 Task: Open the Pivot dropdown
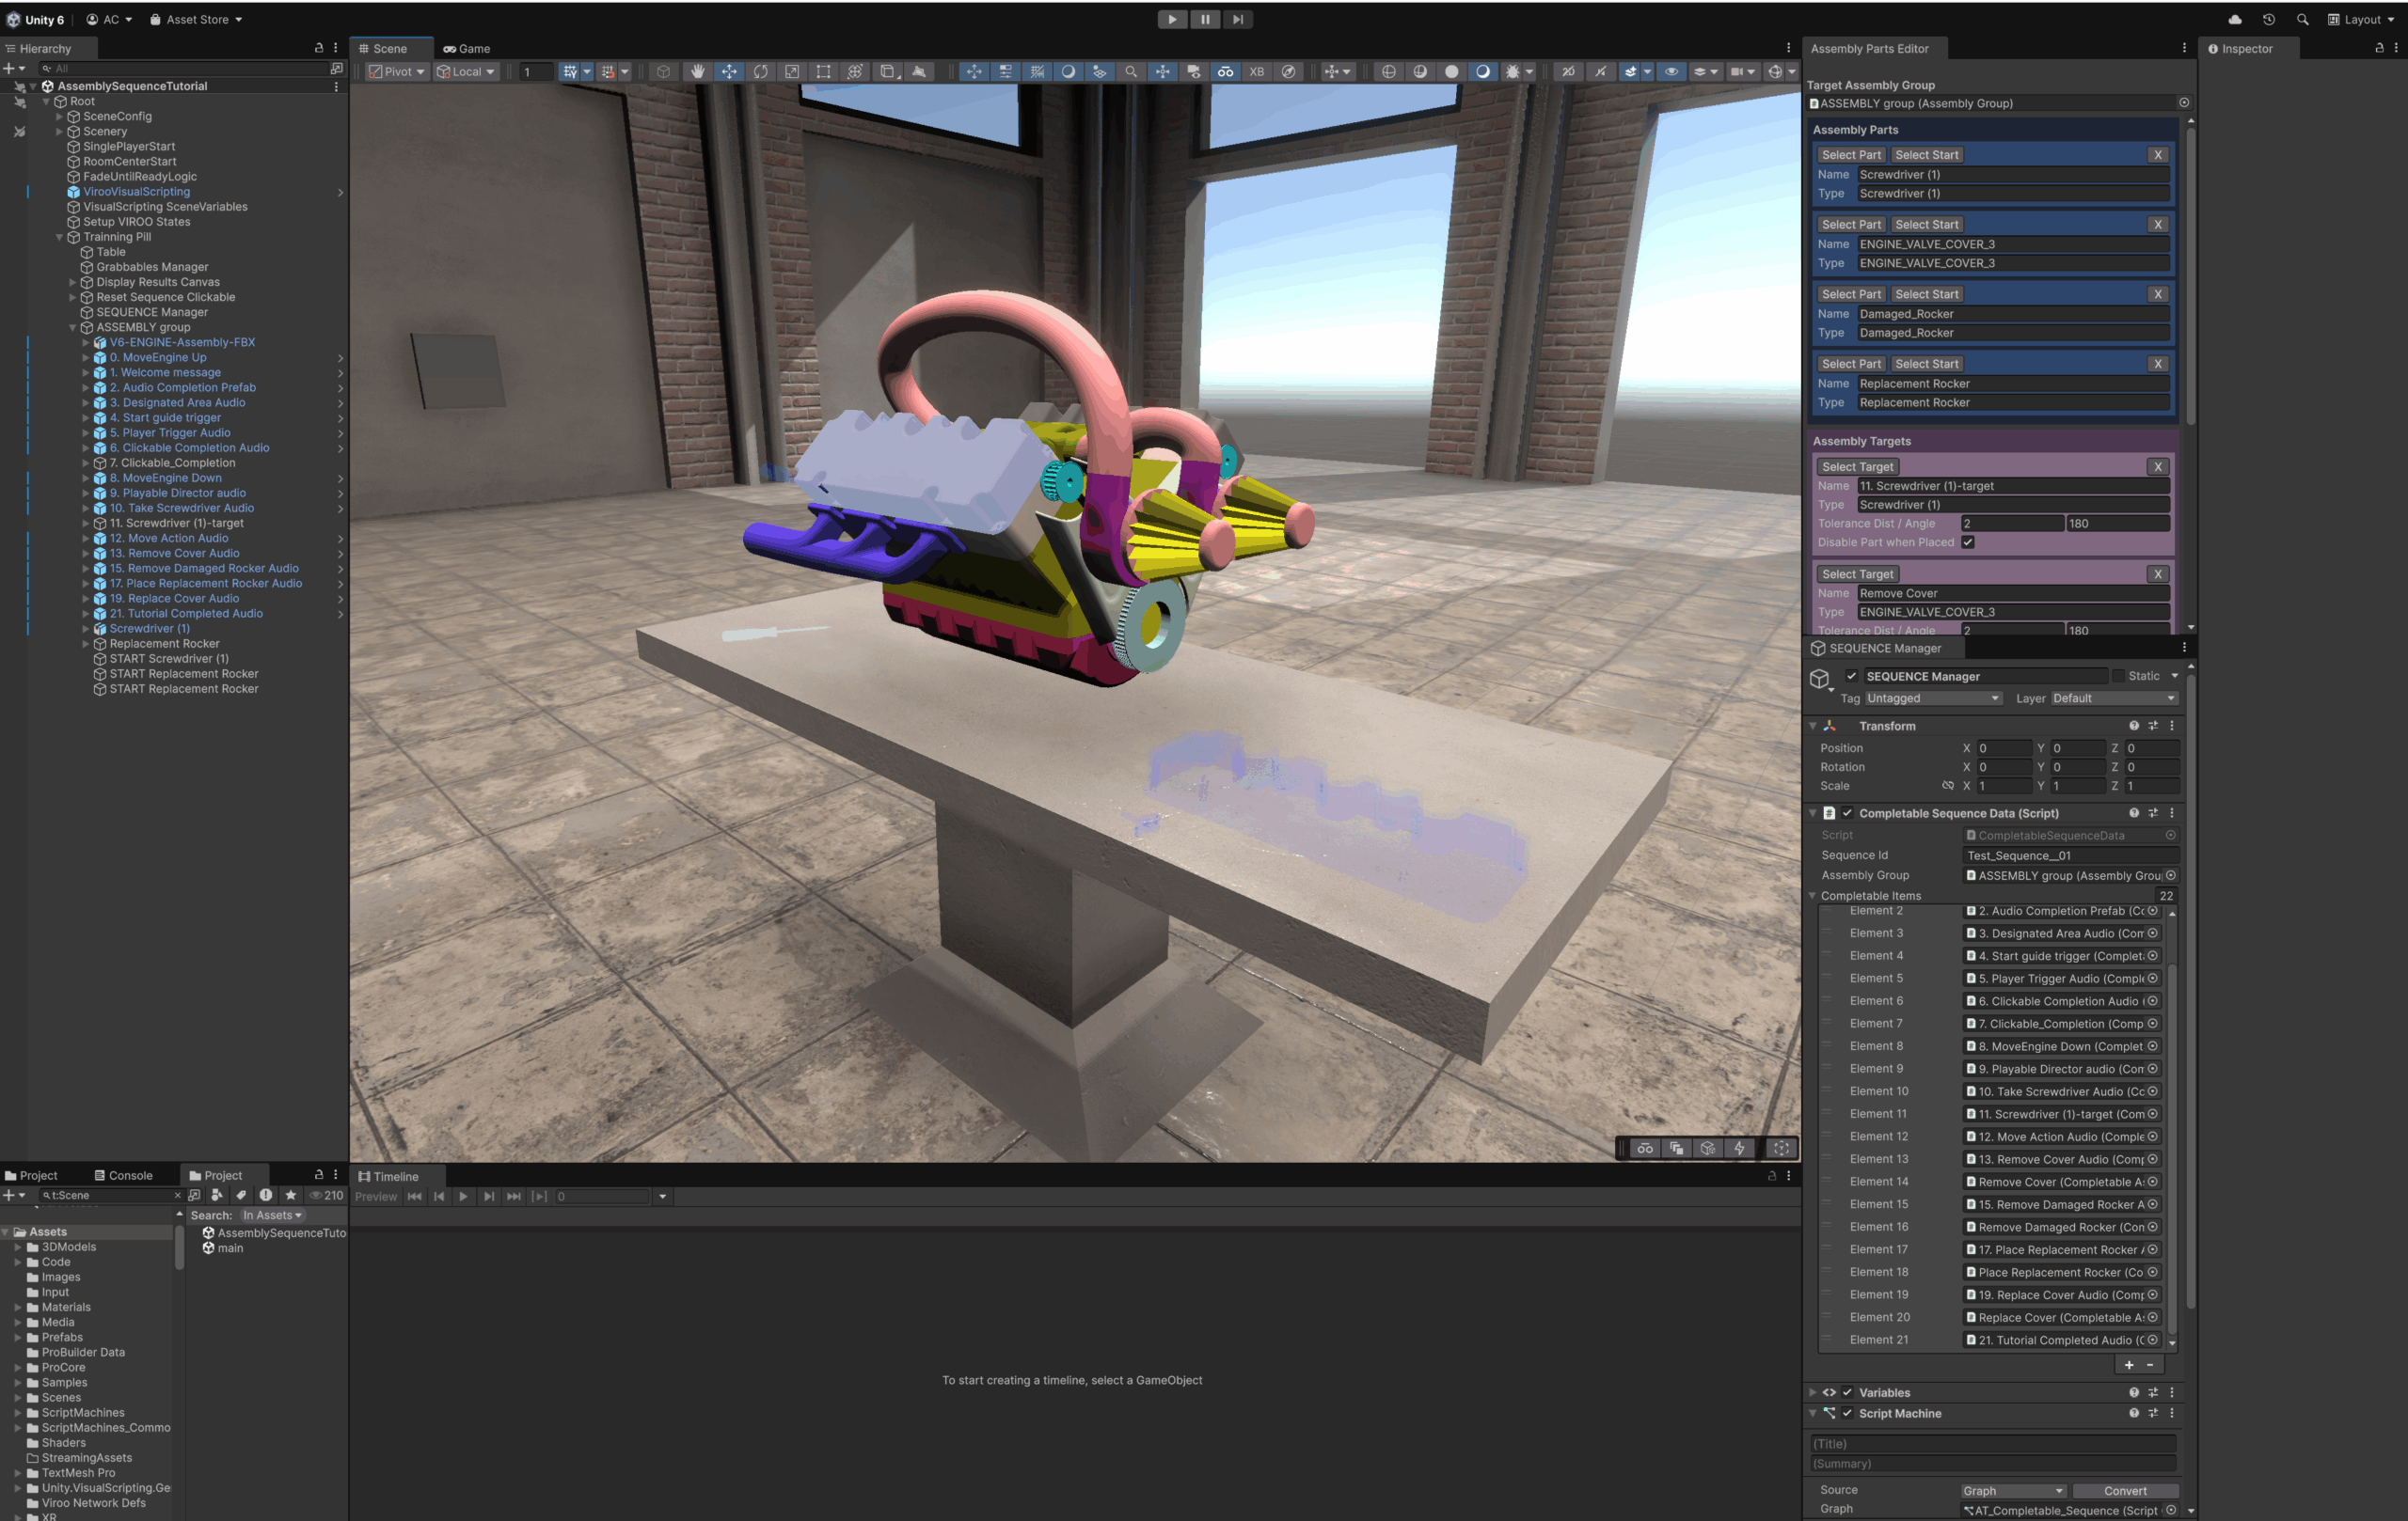pos(397,72)
